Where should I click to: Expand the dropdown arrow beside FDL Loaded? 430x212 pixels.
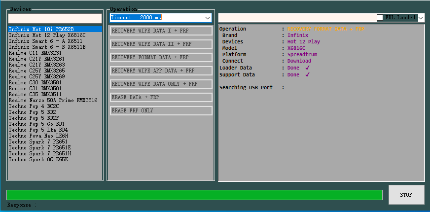coord(421,18)
